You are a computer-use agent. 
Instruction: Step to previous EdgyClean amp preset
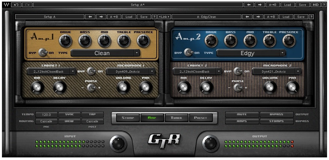click(x=247, y=17)
